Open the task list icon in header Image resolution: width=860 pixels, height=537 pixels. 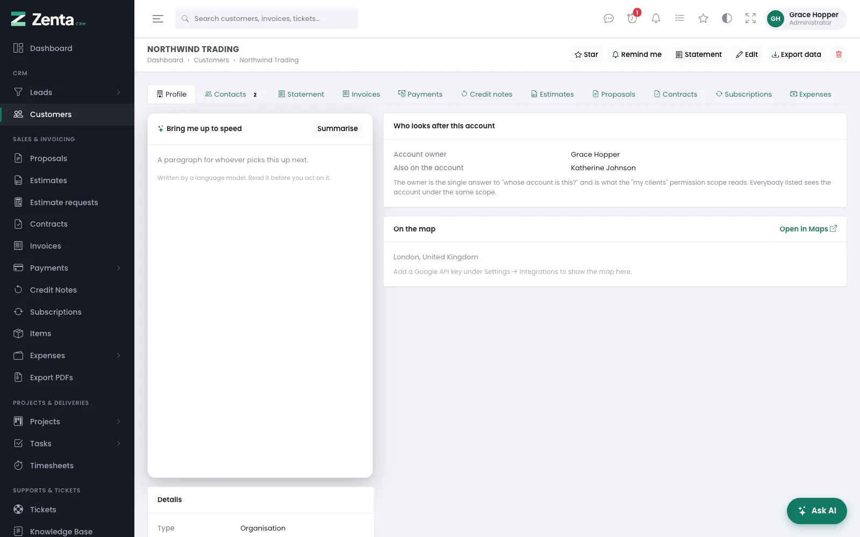(679, 19)
